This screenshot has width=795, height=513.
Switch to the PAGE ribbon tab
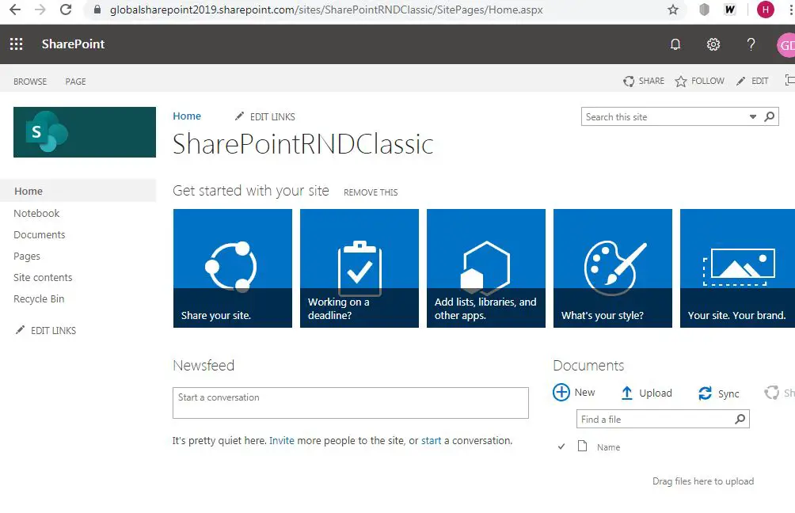click(x=75, y=81)
